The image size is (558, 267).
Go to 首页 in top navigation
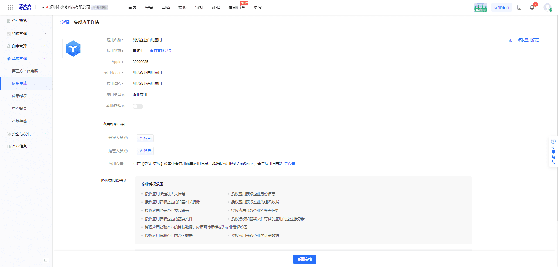click(x=132, y=7)
